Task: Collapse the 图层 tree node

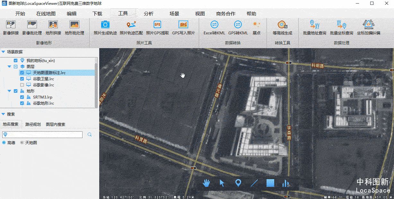Action: (9, 67)
